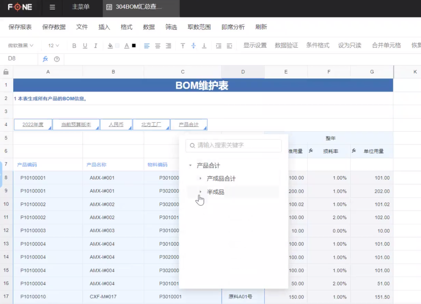This screenshot has width=421, height=304.
Task: Select the Bold formatting icon
Action: tap(74, 46)
